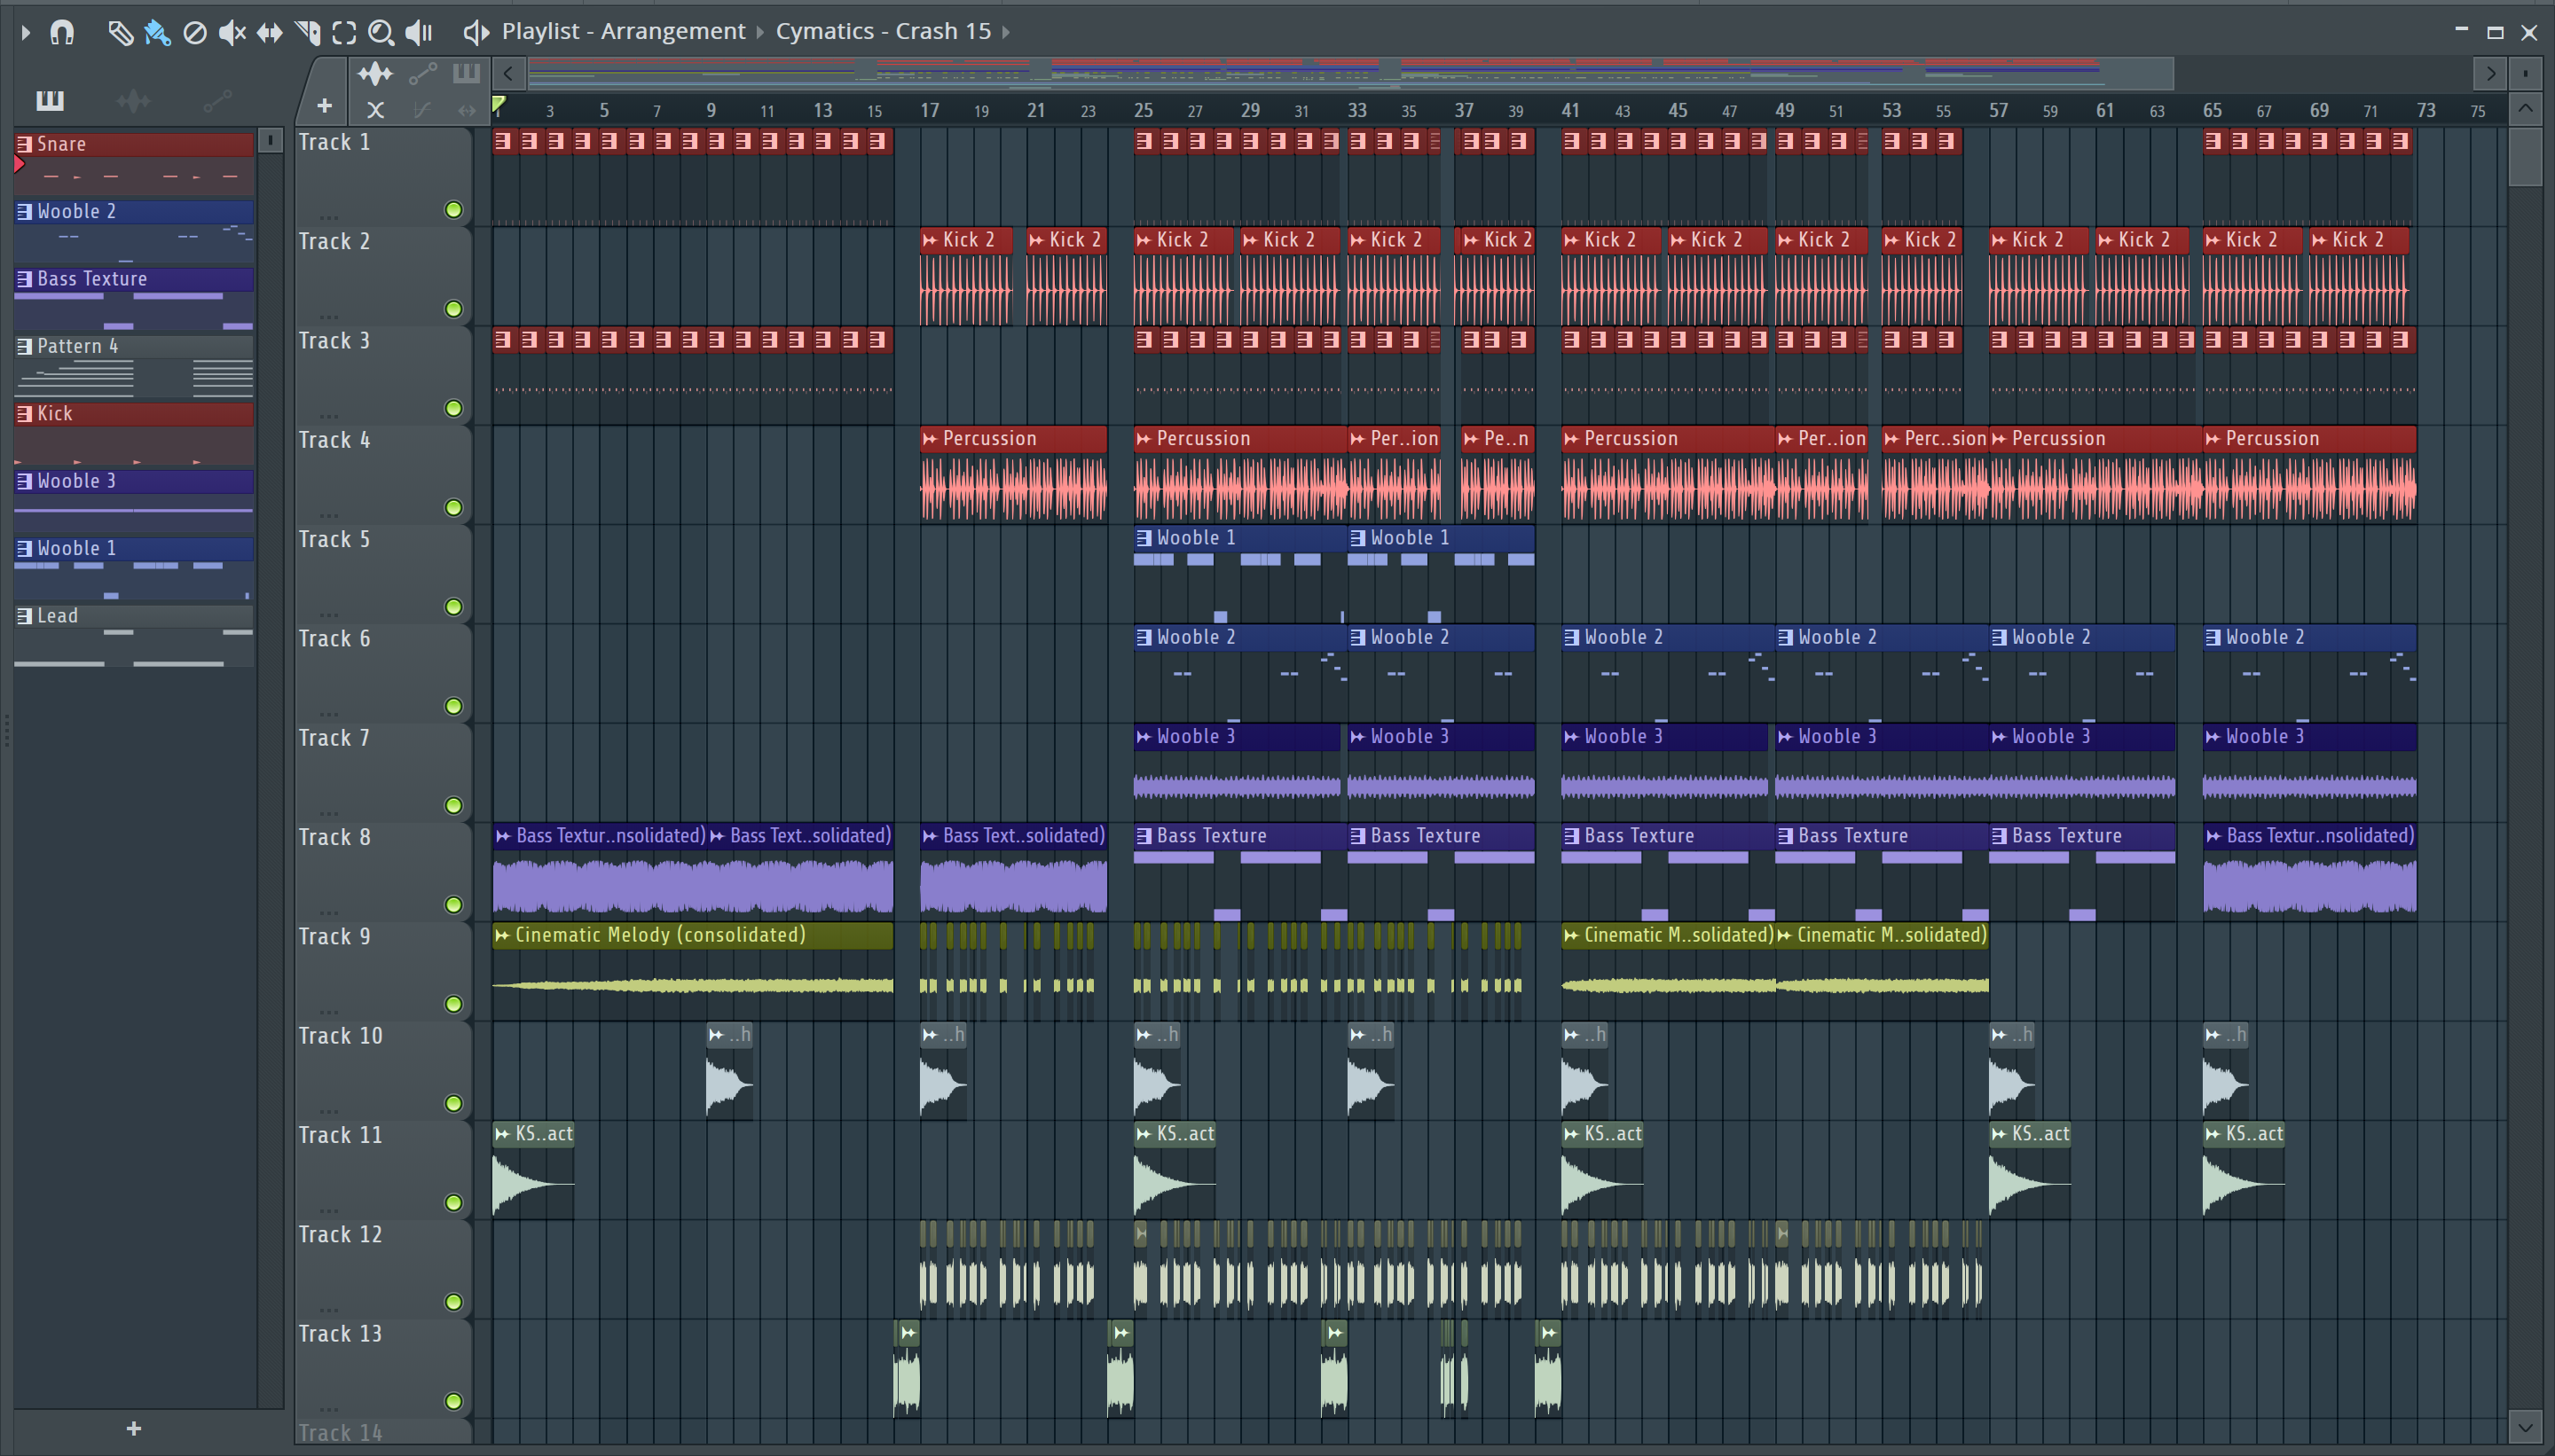Click the Track 10 header label
2555x1456 pixels.
[340, 1036]
